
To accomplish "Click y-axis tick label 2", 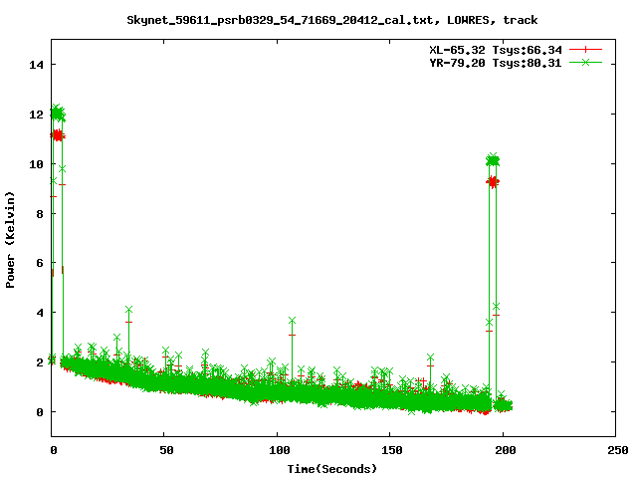I will coord(40,362).
